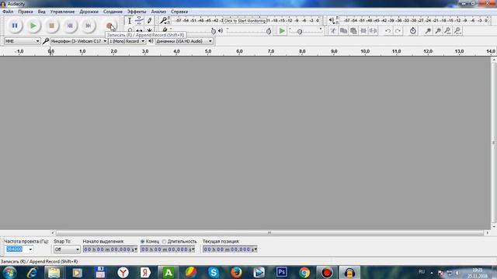The width and height of the screenshot is (497, 279).
Task: Pause using the Pause transport button
Action: click(15, 26)
